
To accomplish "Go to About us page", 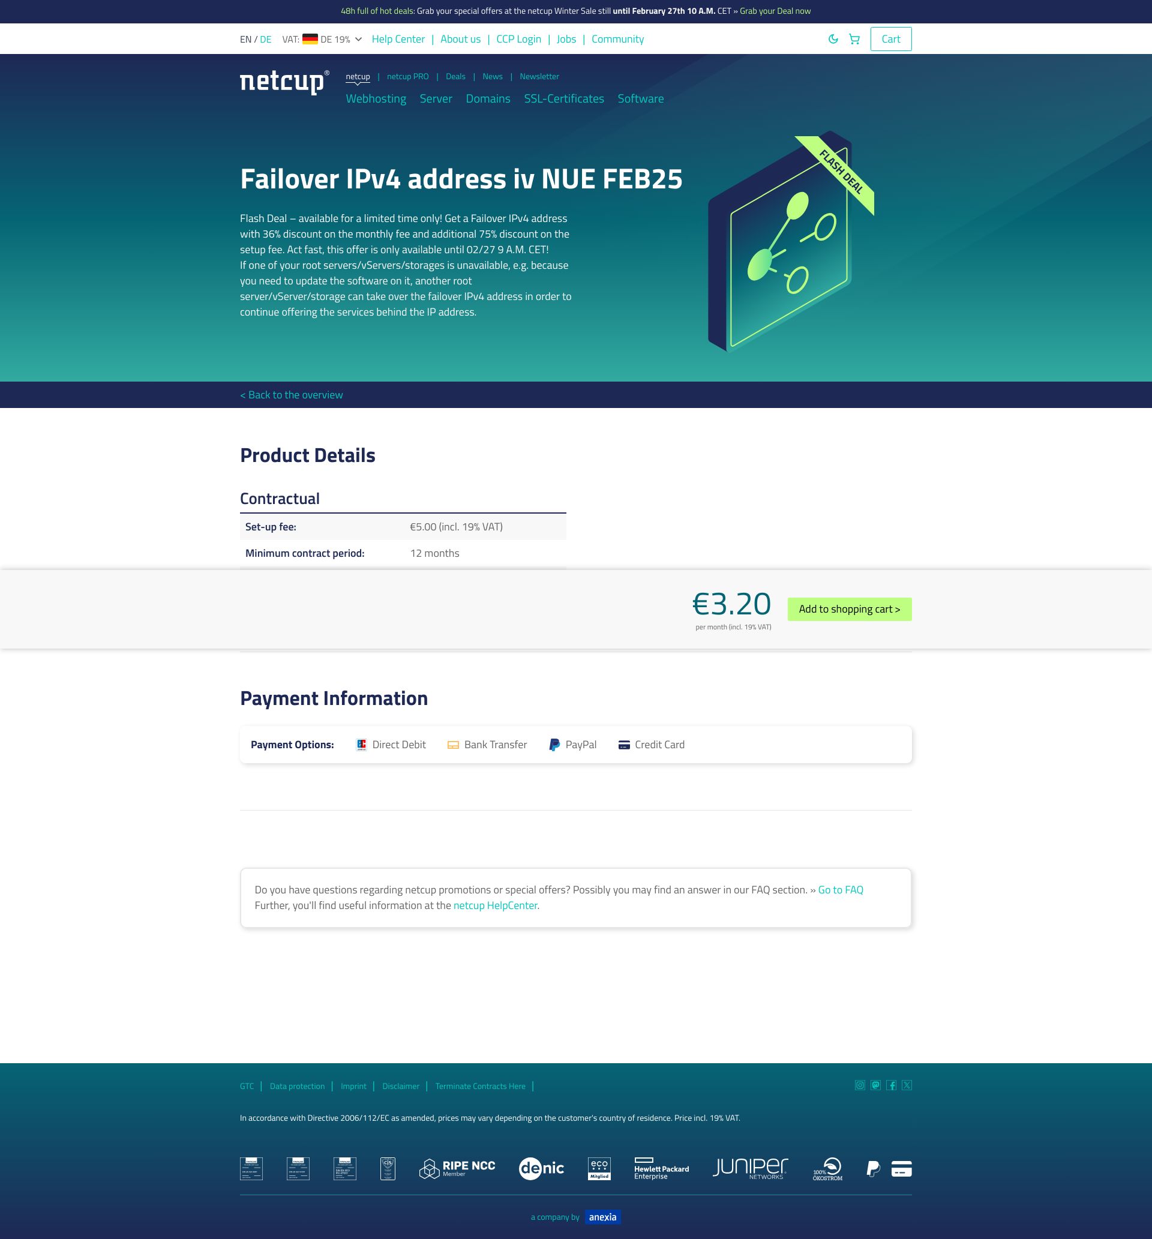I will click(460, 39).
